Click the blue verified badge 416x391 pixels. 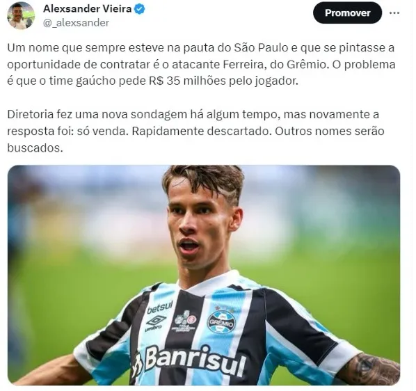pyautogui.click(x=140, y=9)
